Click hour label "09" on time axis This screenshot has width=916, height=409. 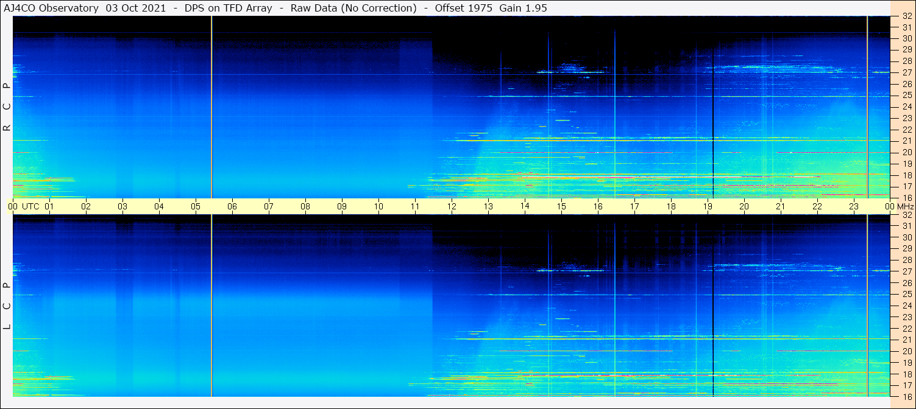click(342, 206)
